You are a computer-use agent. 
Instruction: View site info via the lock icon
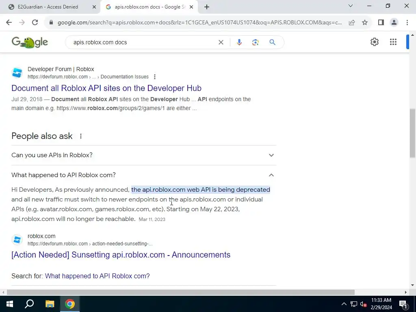pyautogui.click(x=51, y=23)
